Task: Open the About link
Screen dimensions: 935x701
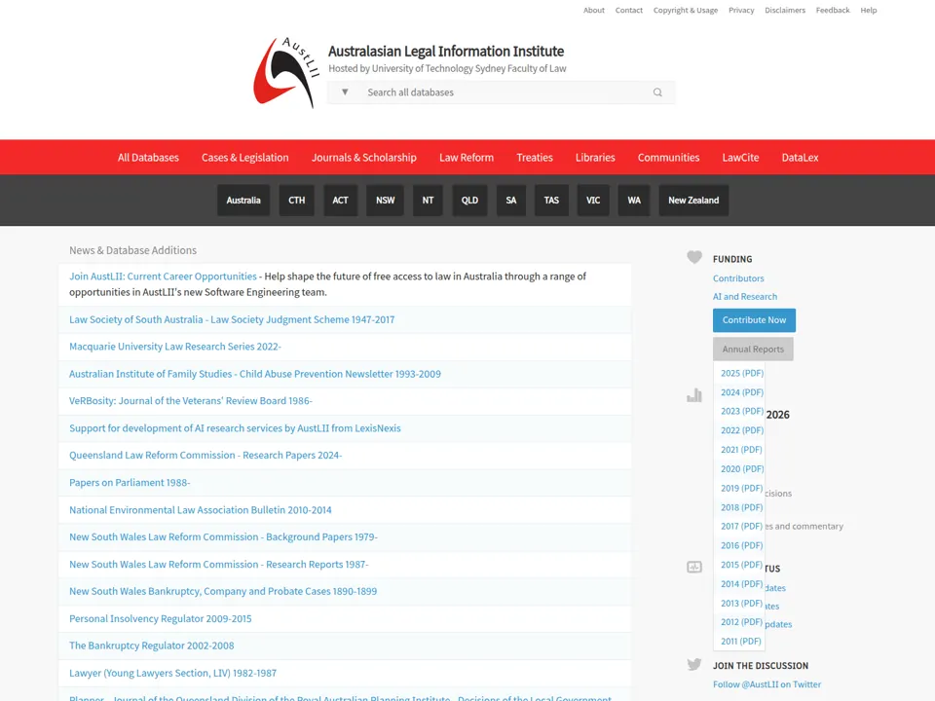Action: tap(593, 10)
